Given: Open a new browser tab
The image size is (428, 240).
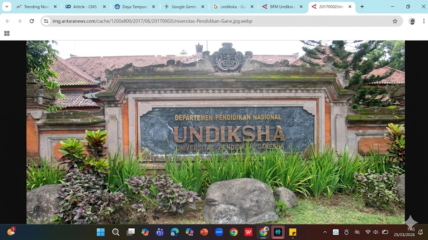Looking at the screenshot, I should pyautogui.click(x=362, y=7).
